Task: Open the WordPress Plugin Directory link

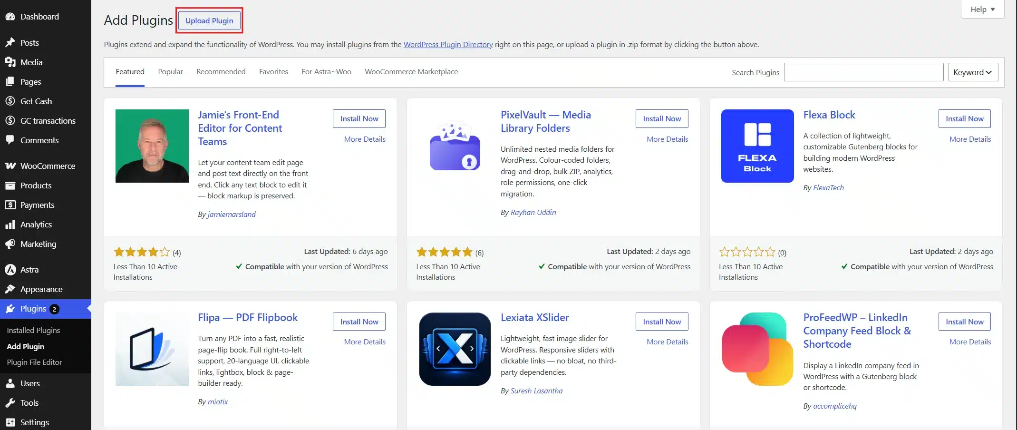Action: 448,44
